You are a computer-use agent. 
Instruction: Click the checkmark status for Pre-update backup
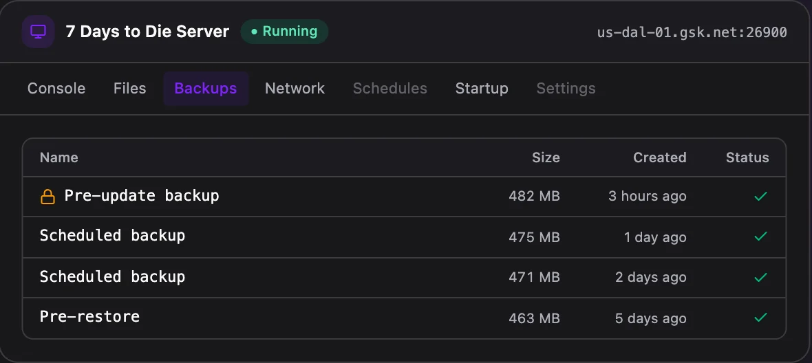point(760,197)
